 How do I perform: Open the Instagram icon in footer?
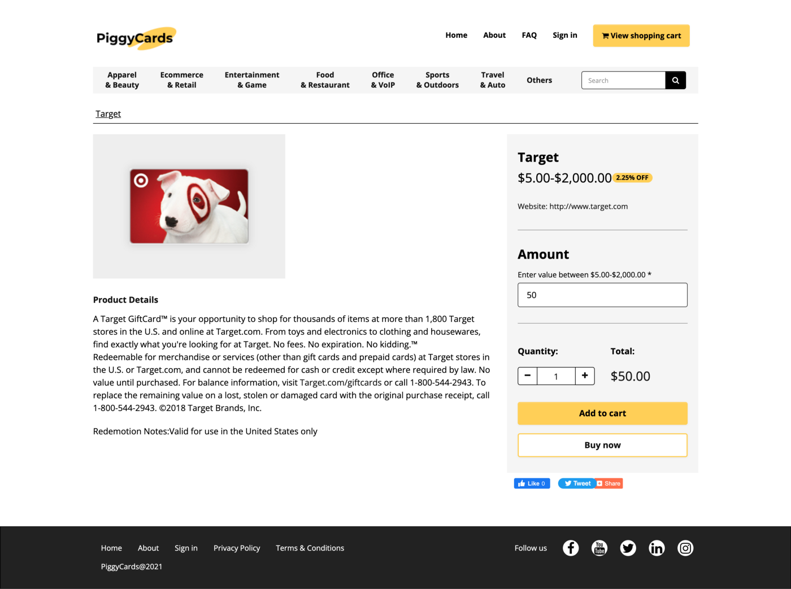point(685,548)
